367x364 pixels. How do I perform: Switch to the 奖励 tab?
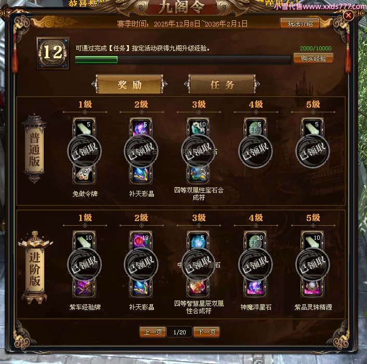pos(129,85)
